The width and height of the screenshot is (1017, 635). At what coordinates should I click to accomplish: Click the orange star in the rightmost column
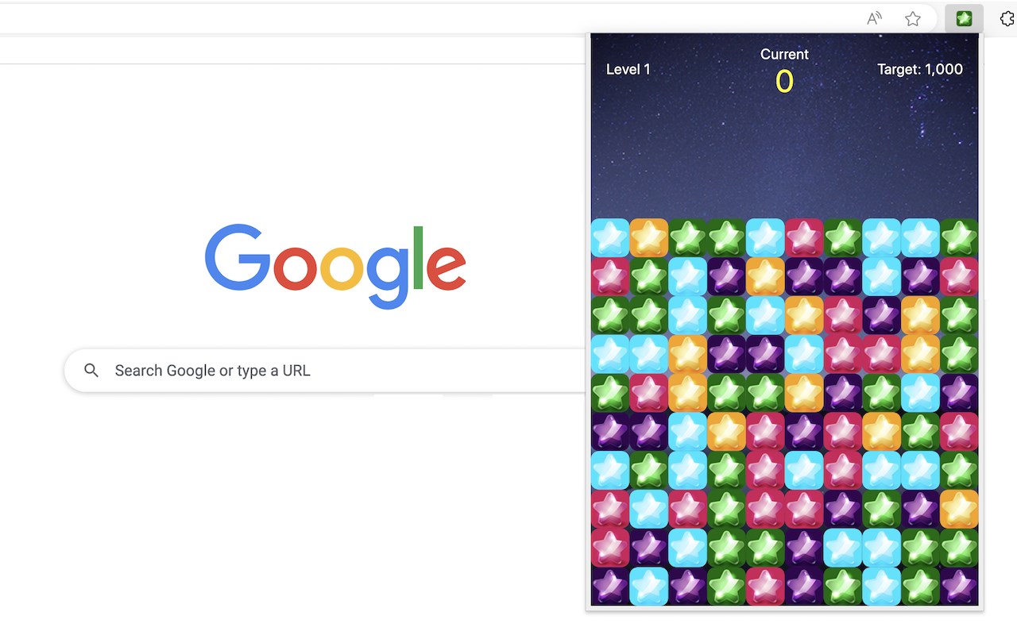(959, 509)
